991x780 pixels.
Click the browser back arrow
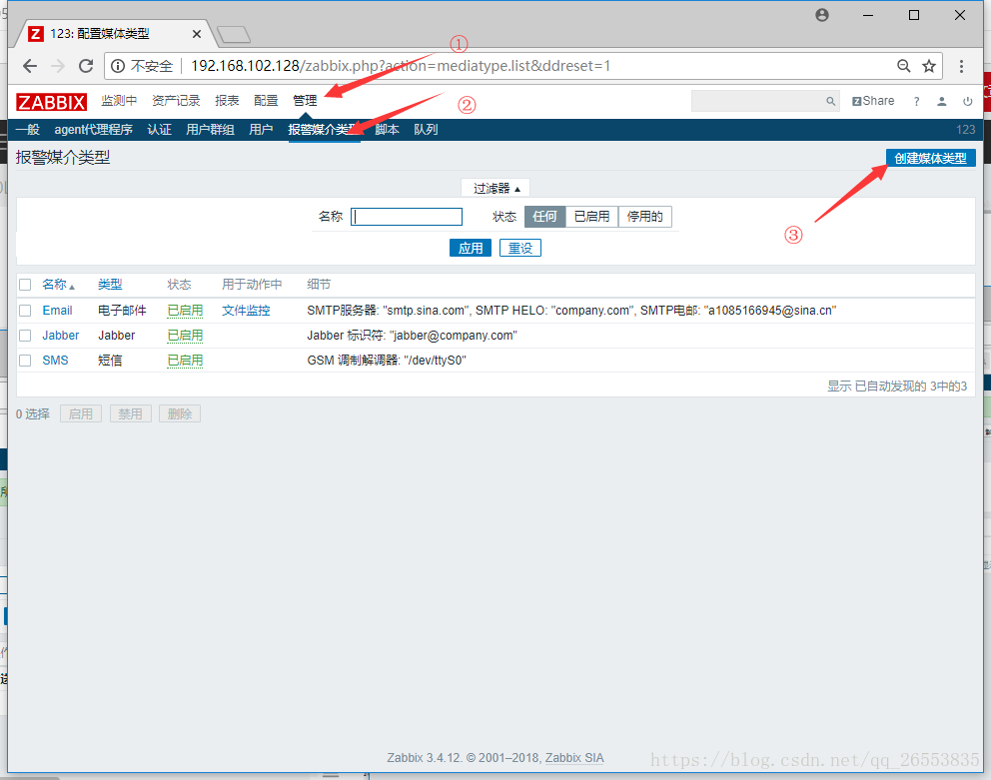(30, 66)
